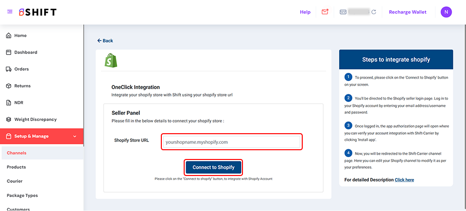The height and width of the screenshot is (211, 466).
Task: Click the hamburger menu icon
Action: point(10,12)
